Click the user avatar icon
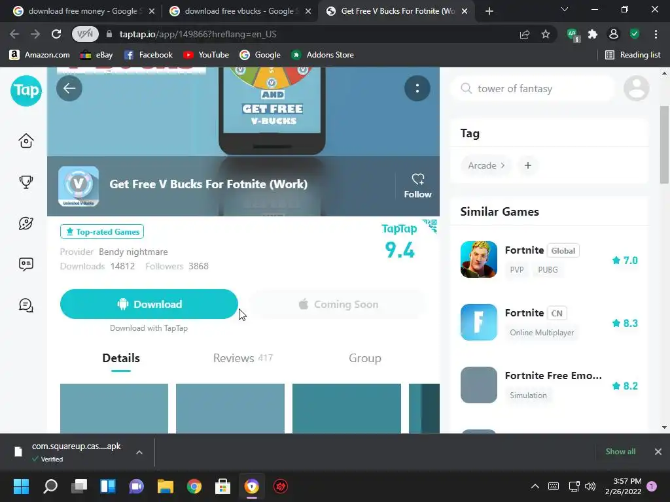The height and width of the screenshot is (502, 670). [x=636, y=88]
